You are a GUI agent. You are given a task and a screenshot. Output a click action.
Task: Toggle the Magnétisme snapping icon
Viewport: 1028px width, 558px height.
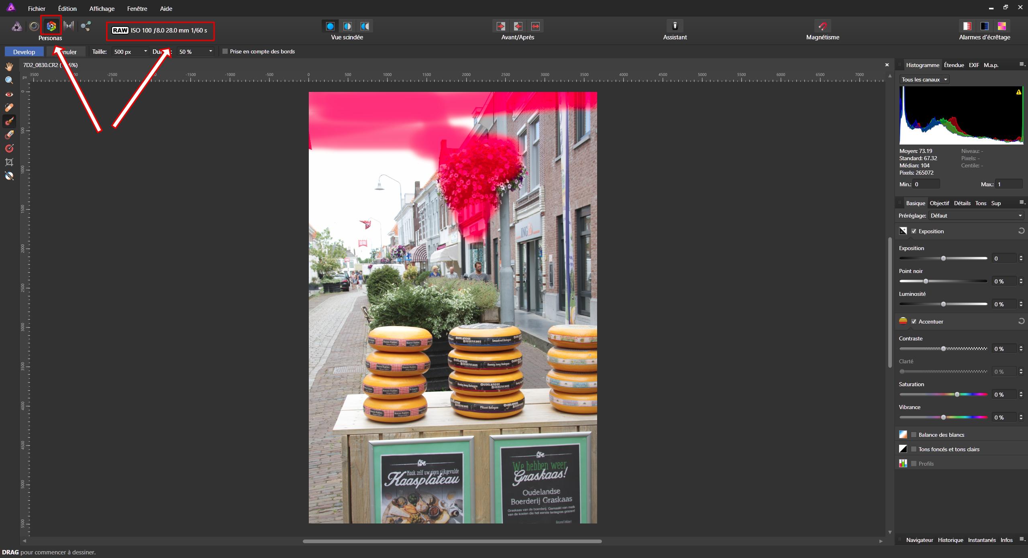coord(822,26)
